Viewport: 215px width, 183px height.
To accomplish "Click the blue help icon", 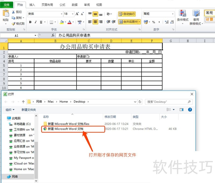I will 190,110.
